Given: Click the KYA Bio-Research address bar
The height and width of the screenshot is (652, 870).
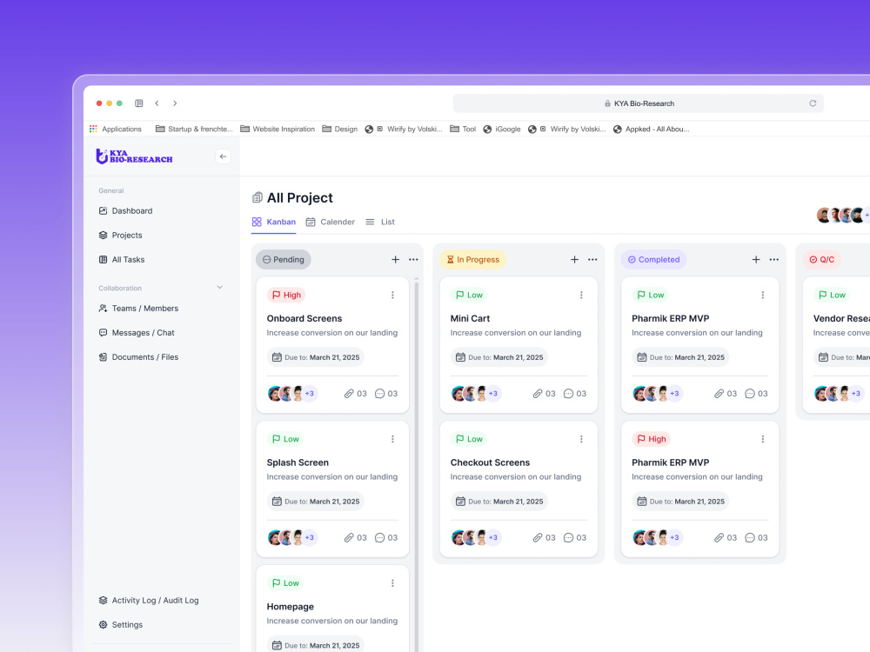Looking at the screenshot, I should click(x=638, y=103).
